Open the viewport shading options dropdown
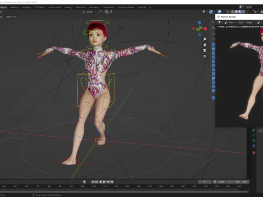 [247, 12]
